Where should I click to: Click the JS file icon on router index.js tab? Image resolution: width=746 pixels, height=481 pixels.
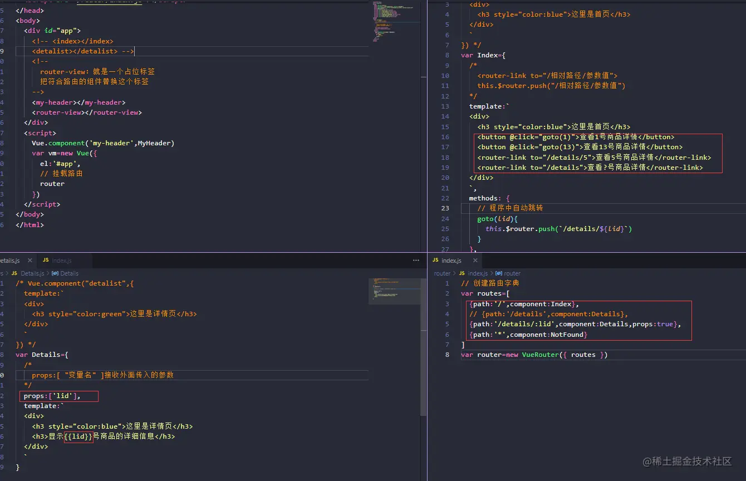pos(435,261)
